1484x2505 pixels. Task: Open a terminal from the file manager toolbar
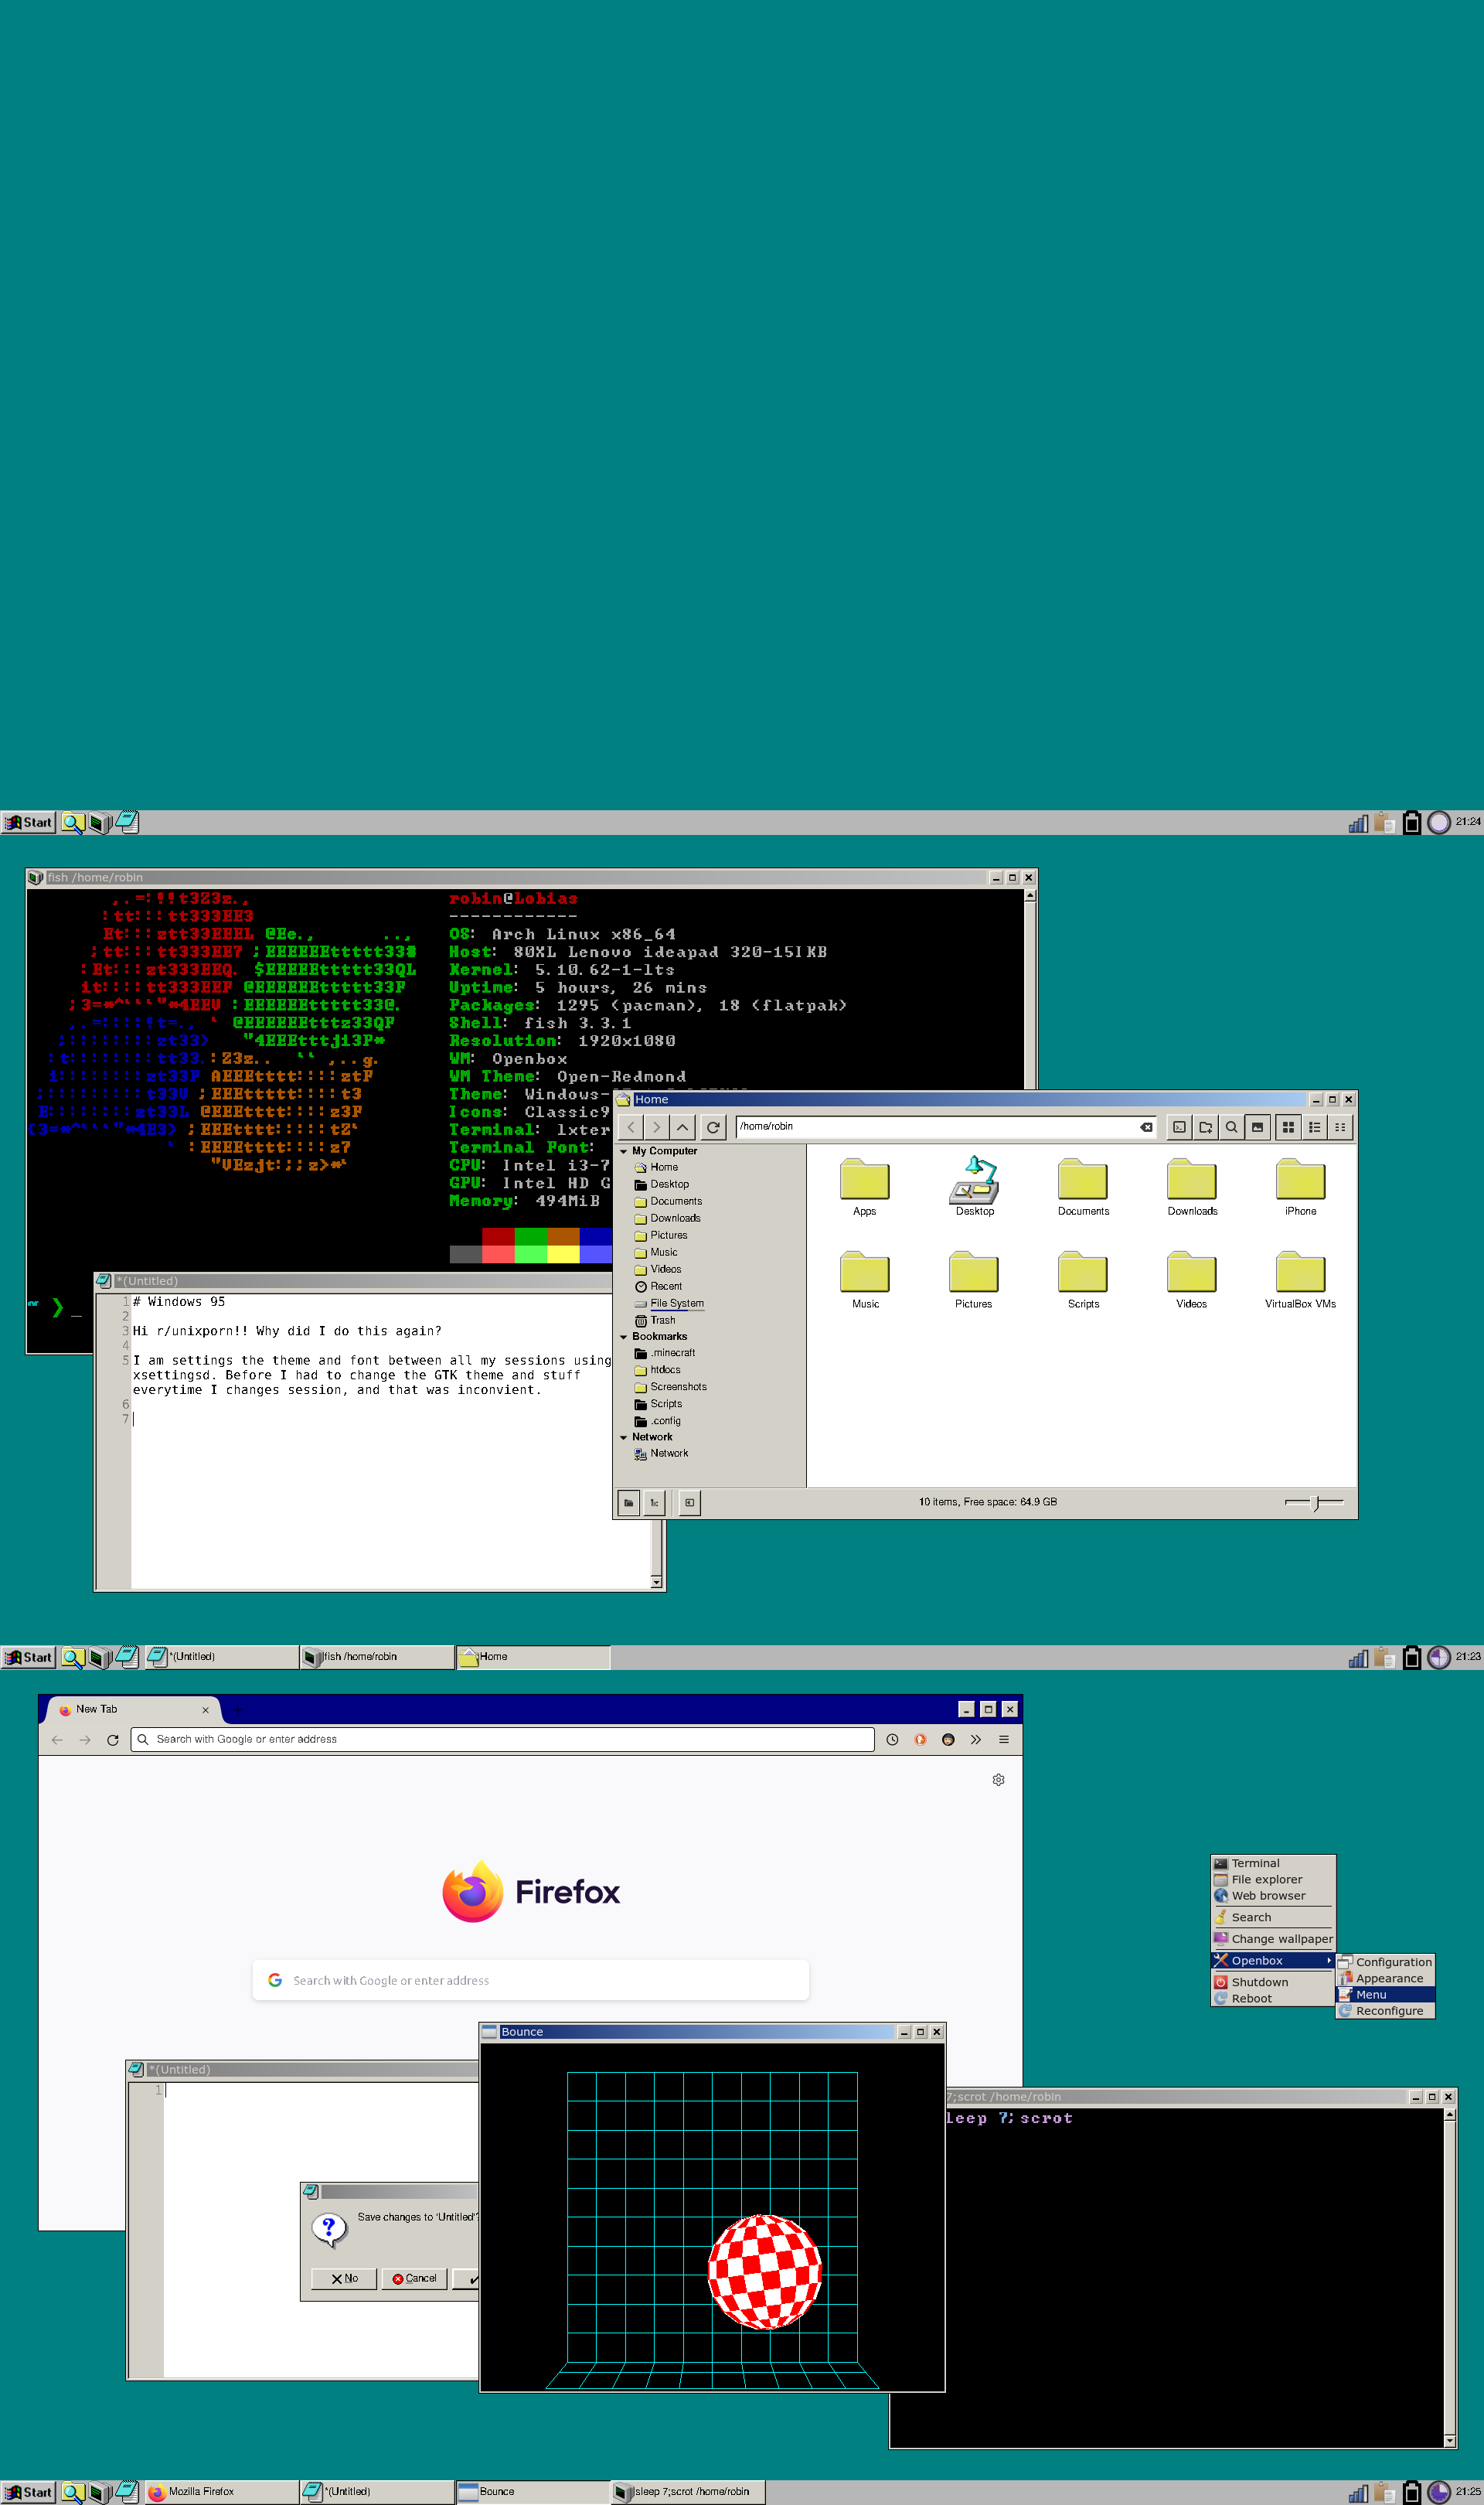coord(1179,1127)
